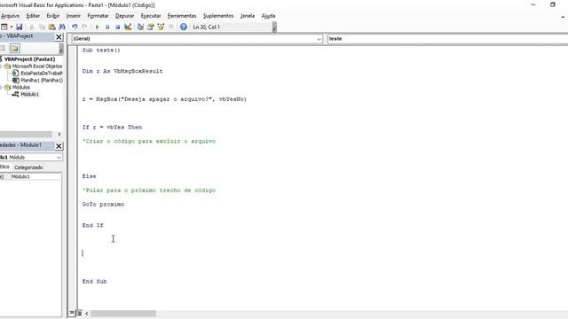Open the Arquivo menu
568x319 pixels.
(x=10, y=16)
